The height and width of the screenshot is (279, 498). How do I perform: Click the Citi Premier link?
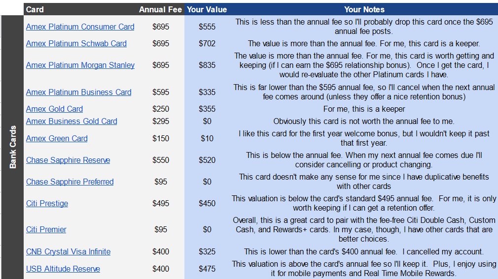coord(46,229)
